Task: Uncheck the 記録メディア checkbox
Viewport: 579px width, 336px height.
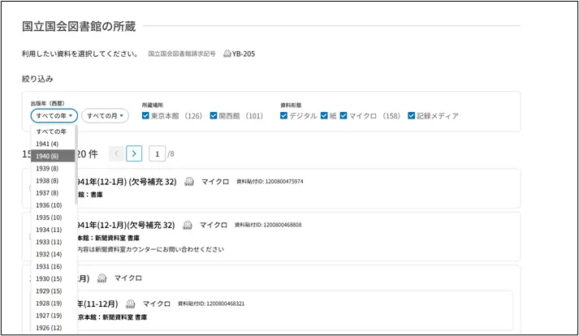Action: click(x=412, y=116)
